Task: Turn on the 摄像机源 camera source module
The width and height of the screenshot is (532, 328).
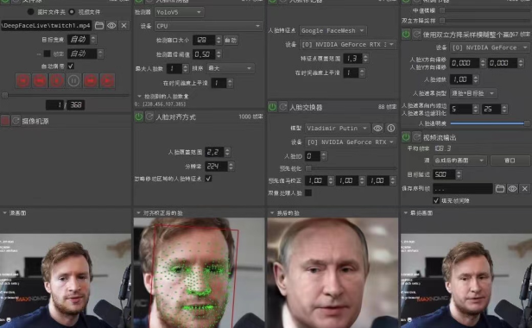Action: pyautogui.click(x=5, y=121)
